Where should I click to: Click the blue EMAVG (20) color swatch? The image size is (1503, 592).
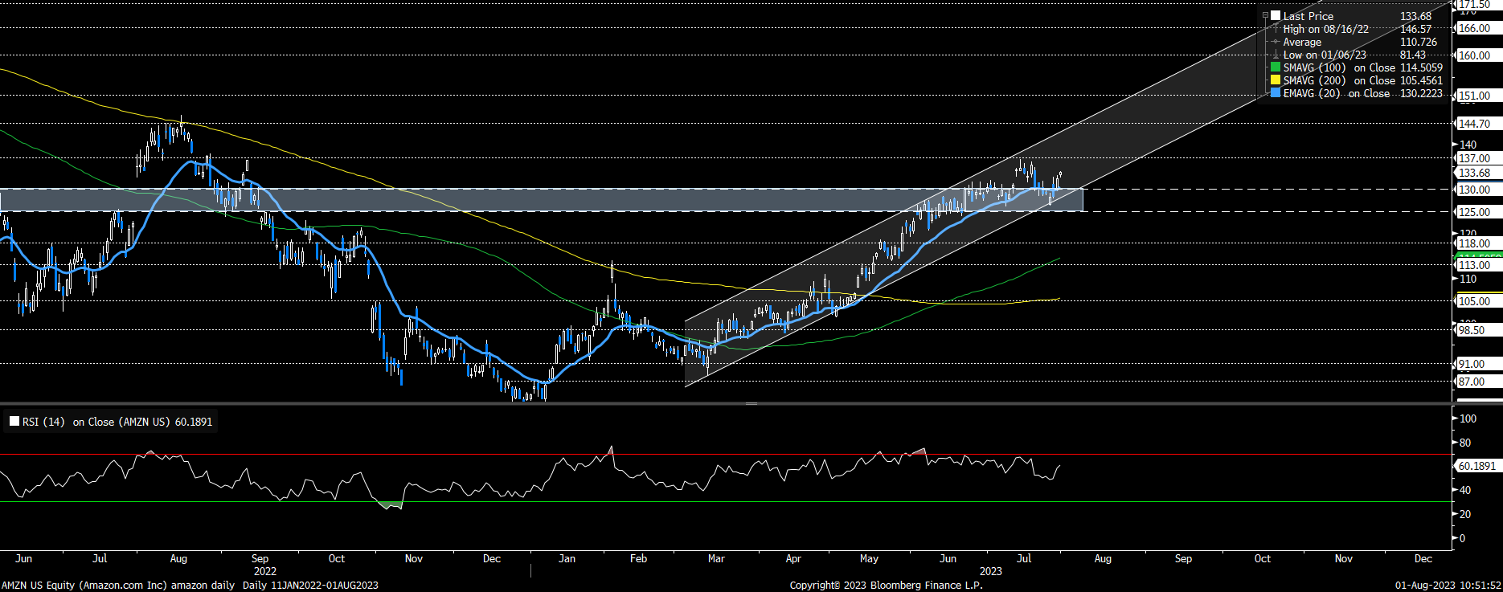click(x=1276, y=93)
